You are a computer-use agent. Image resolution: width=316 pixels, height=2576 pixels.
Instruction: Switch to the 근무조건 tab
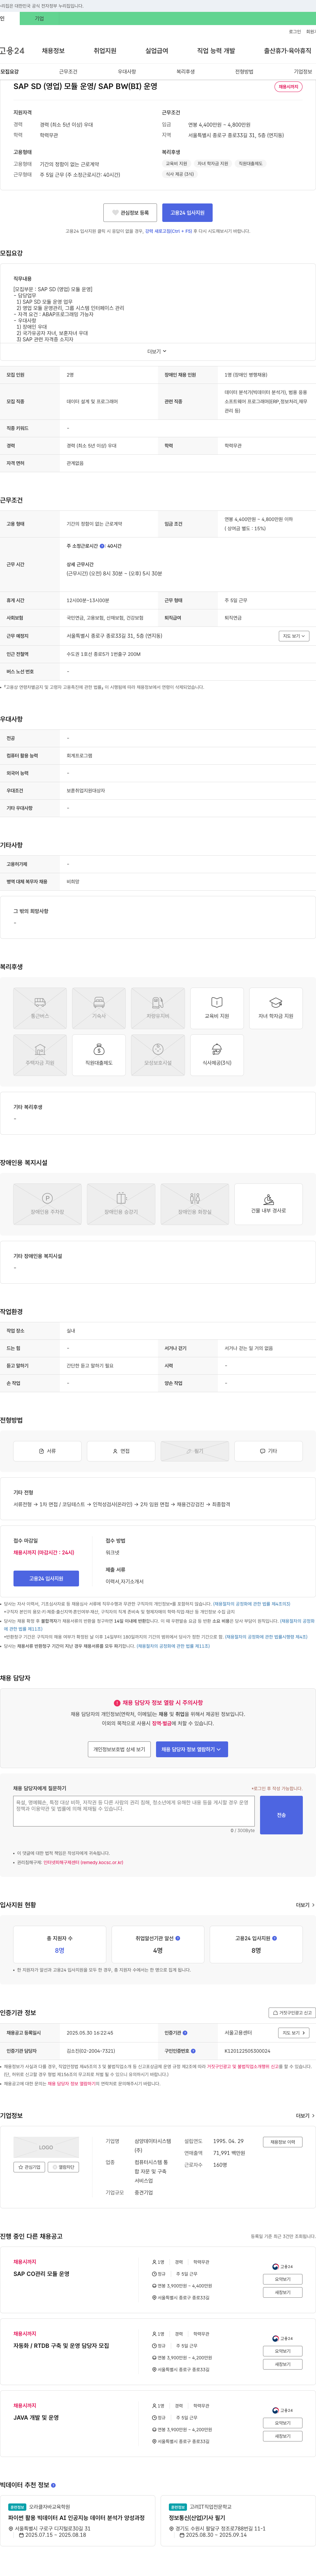(x=68, y=72)
